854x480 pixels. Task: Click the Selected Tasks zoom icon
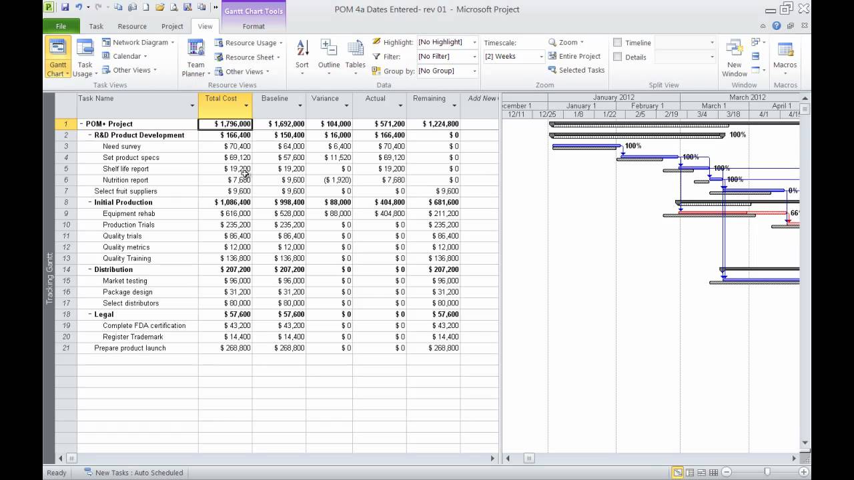pos(576,70)
